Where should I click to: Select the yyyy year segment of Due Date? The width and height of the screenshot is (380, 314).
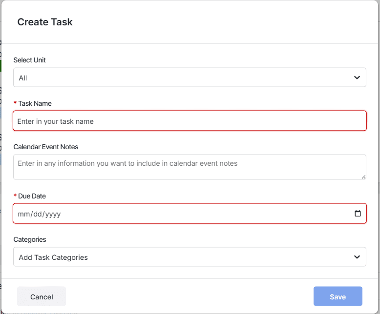53,214
